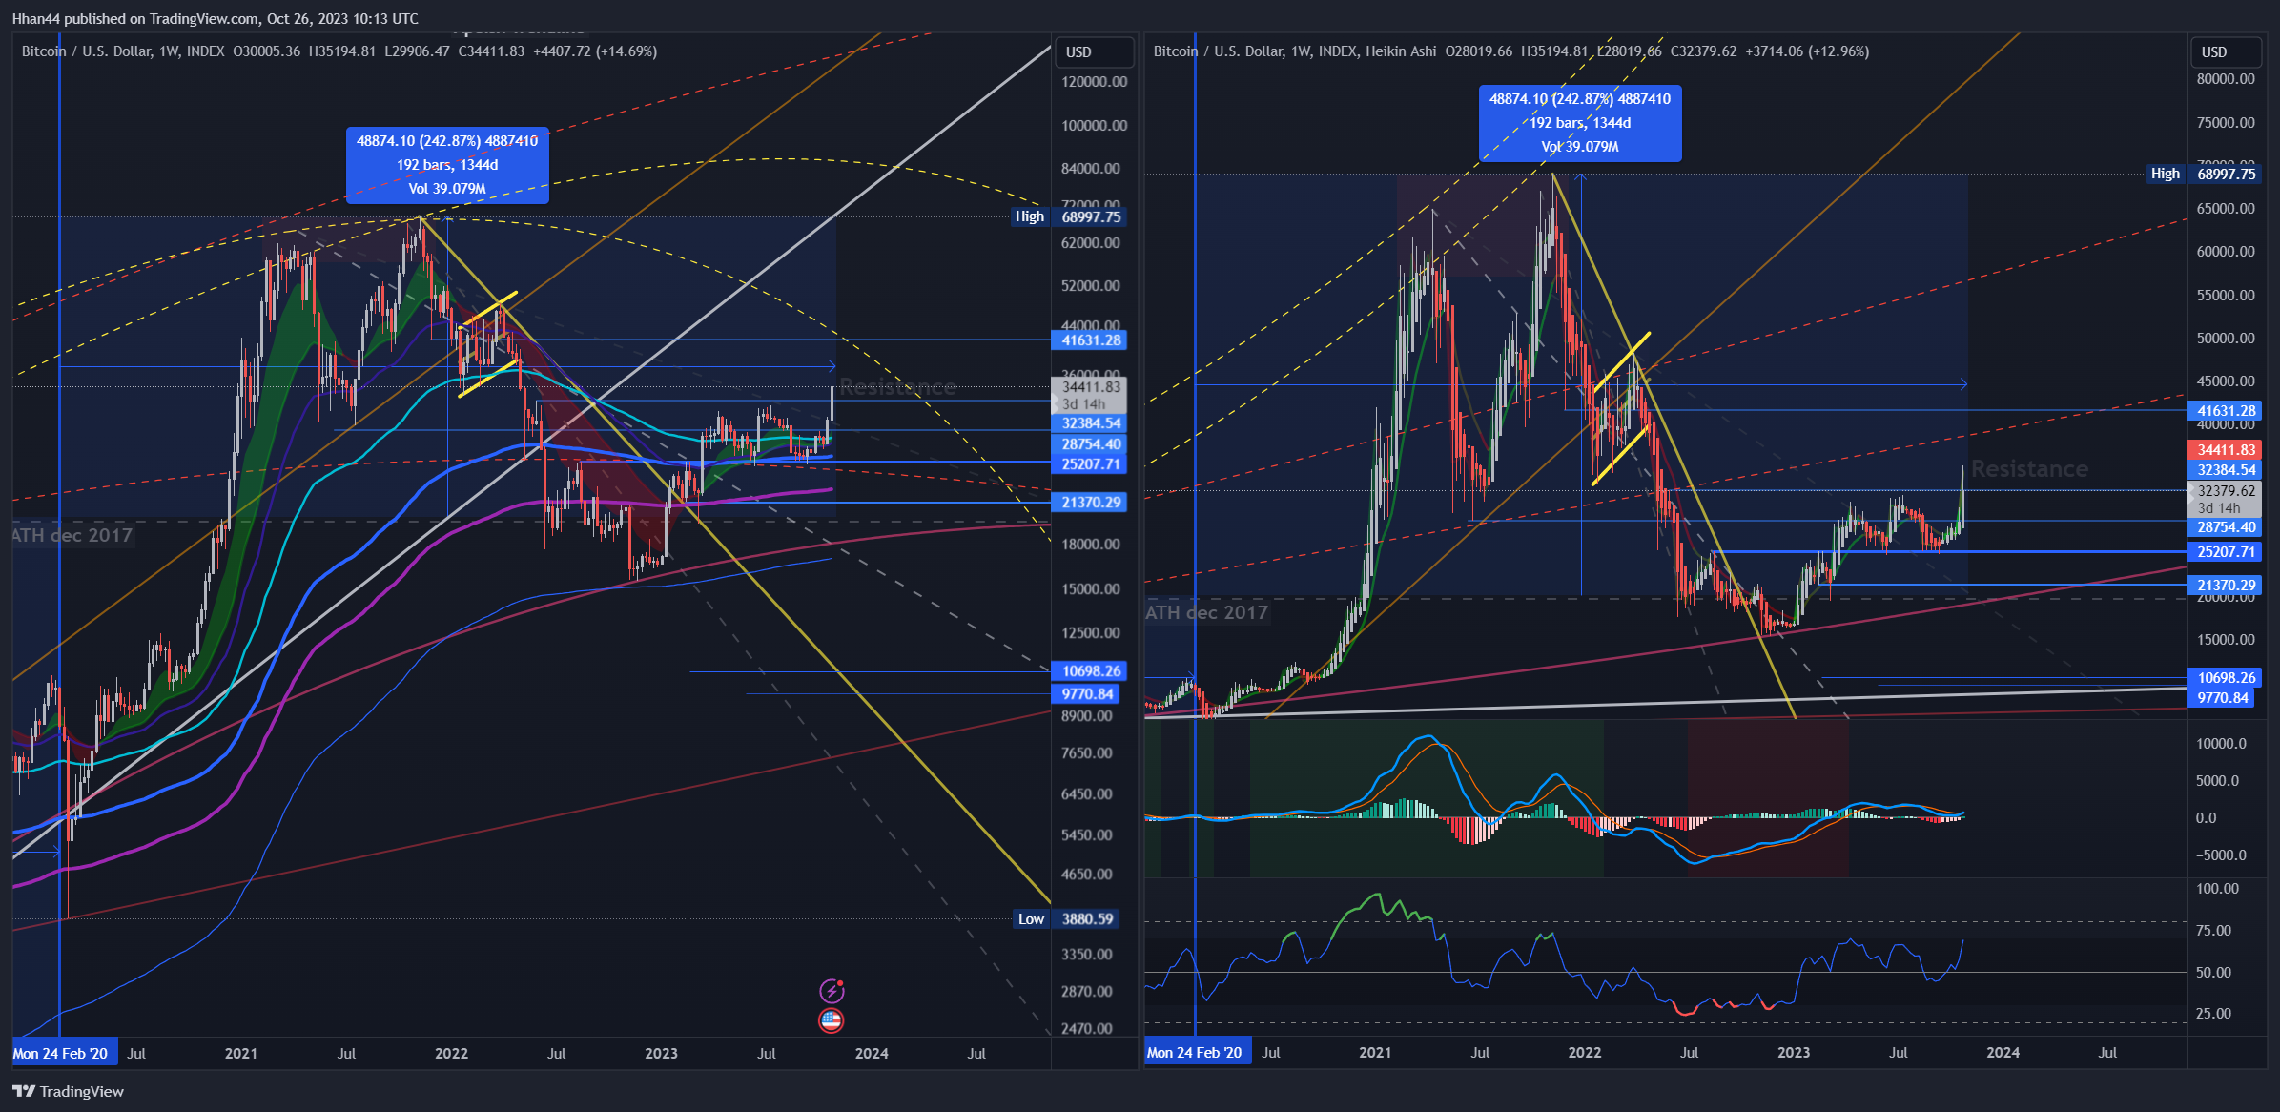Click 80000.00 on right price axis
The height and width of the screenshot is (1112, 2280).
point(2226,79)
